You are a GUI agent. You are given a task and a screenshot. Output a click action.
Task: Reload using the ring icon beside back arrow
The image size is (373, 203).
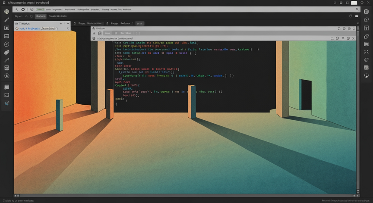(x=23, y=9)
